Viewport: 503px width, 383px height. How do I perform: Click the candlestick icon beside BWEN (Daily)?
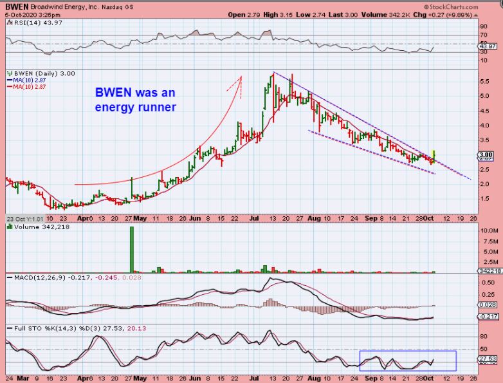click(x=10, y=73)
